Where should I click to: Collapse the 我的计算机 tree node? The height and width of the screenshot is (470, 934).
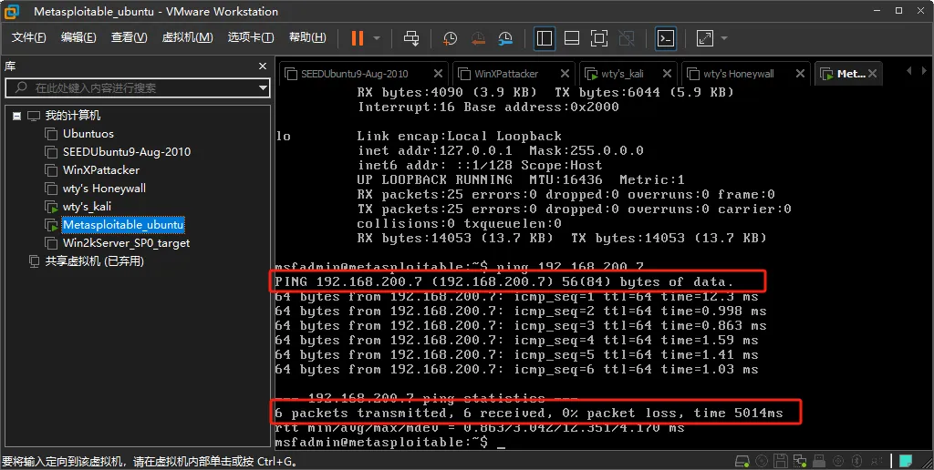16,116
